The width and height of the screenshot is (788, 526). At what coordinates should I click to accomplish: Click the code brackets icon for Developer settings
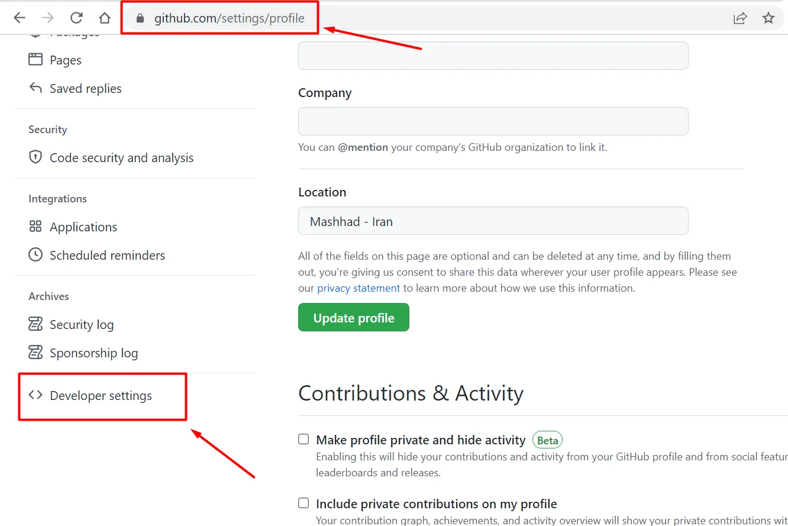pos(35,395)
